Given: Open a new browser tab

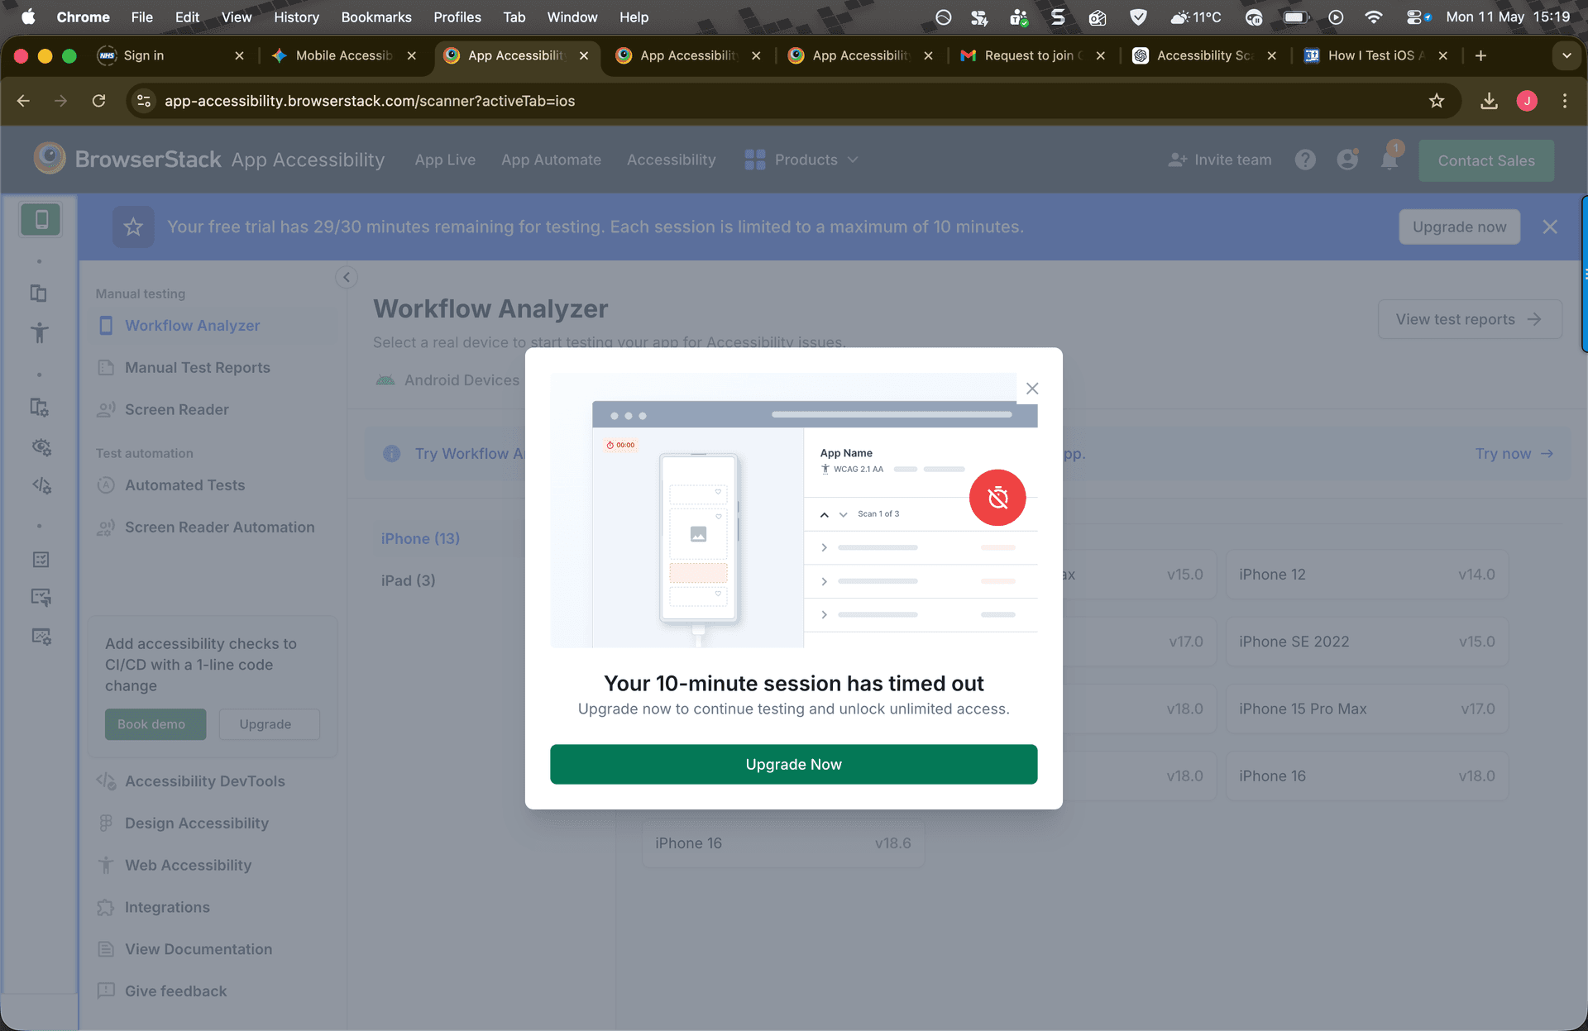Looking at the screenshot, I should pos(1480,55).
